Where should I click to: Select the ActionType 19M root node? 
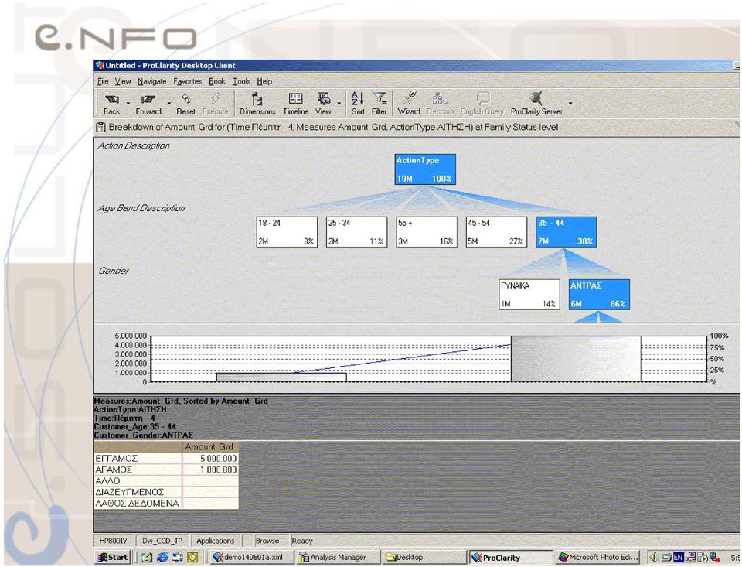[x=425, y=169]
